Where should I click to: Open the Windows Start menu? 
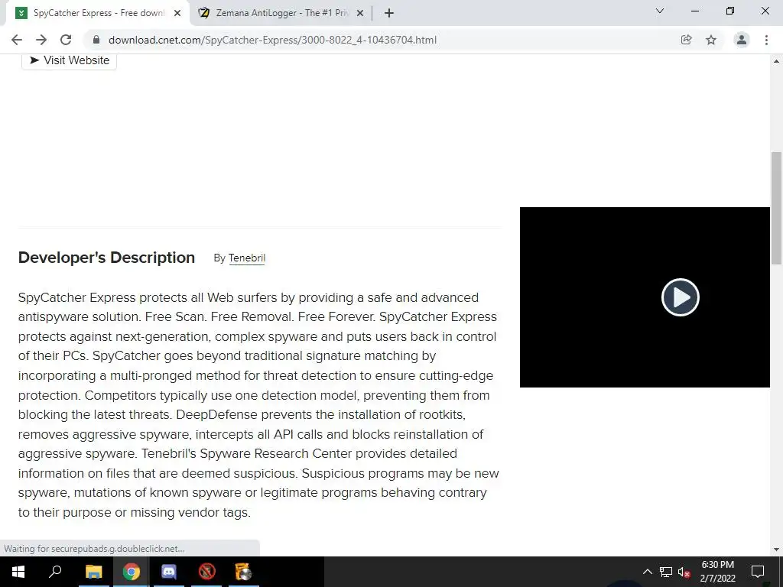click(18, 572)
